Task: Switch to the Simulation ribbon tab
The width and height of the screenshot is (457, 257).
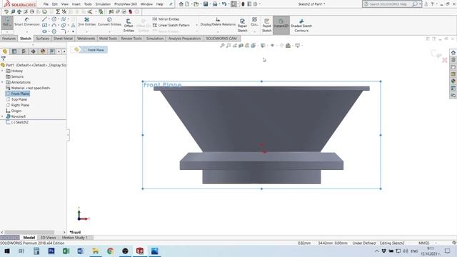Action: [155, 39]
